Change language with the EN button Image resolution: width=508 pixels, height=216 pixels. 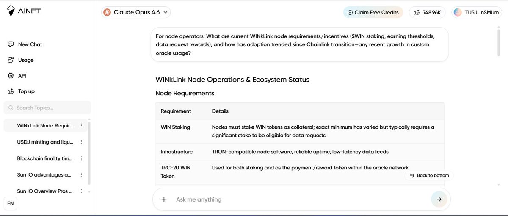click(x=11, y=203)
